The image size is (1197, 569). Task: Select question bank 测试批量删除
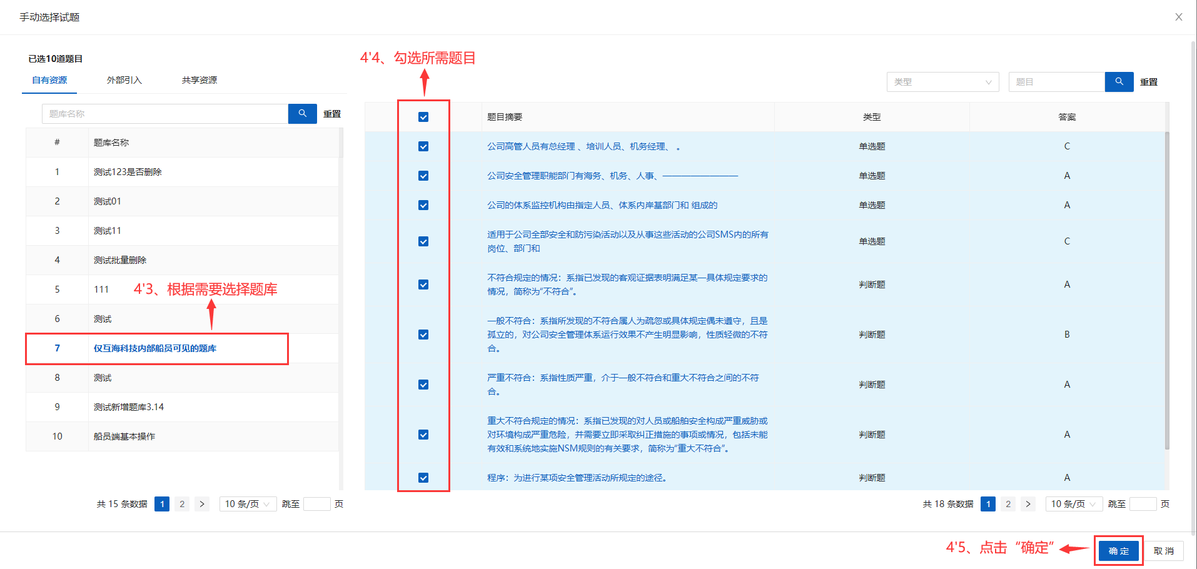pyautogui.click(x=182, y=260)
